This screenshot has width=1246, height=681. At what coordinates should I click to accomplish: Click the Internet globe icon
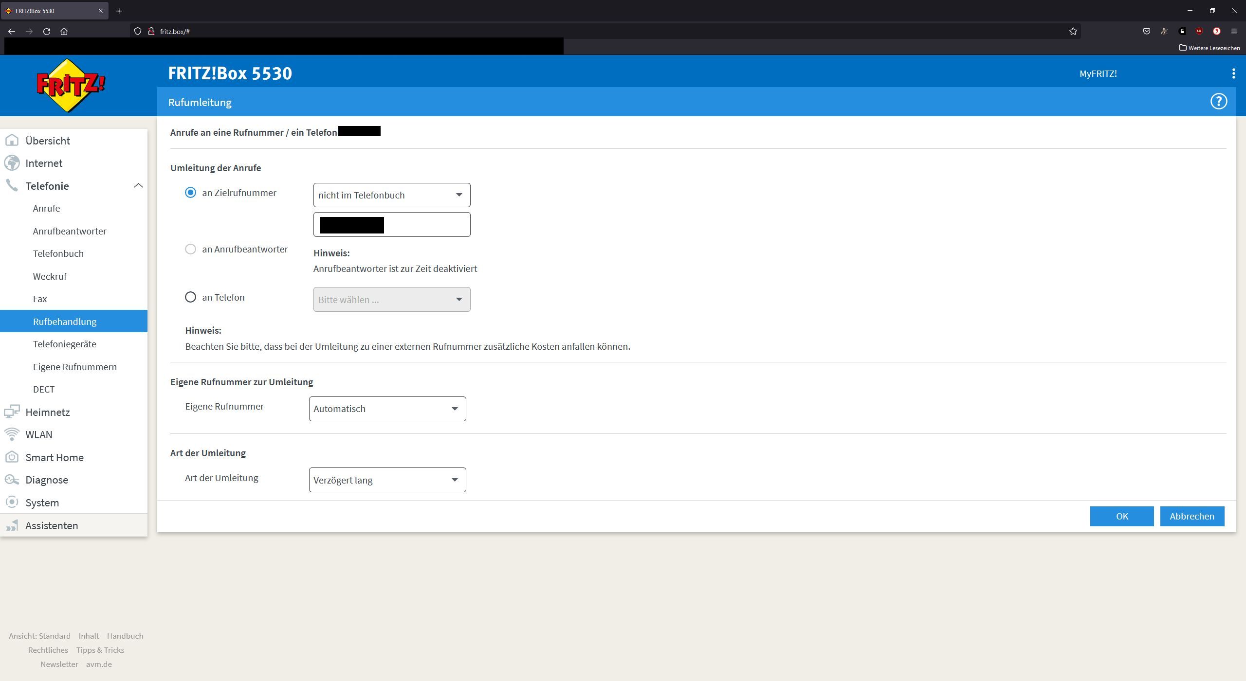12,163
